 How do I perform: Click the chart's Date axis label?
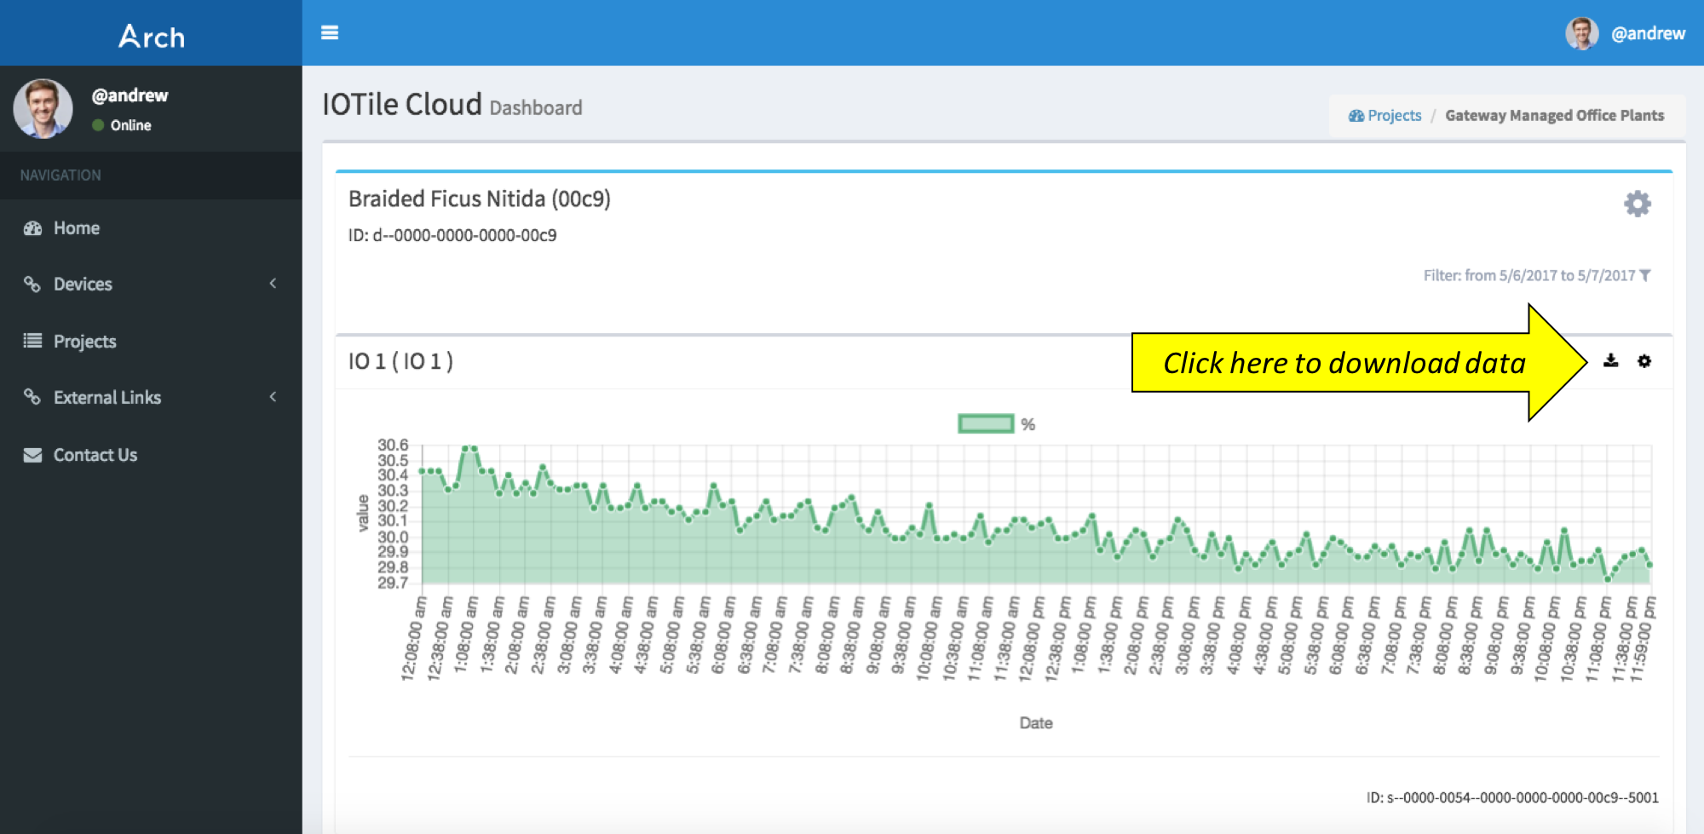click(1036, 723)
